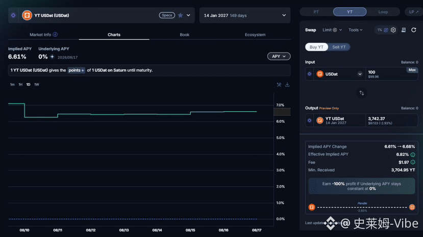The image size is (423, 237).
Task: Open swap settings gear icon
Action: tap(393, 30)
